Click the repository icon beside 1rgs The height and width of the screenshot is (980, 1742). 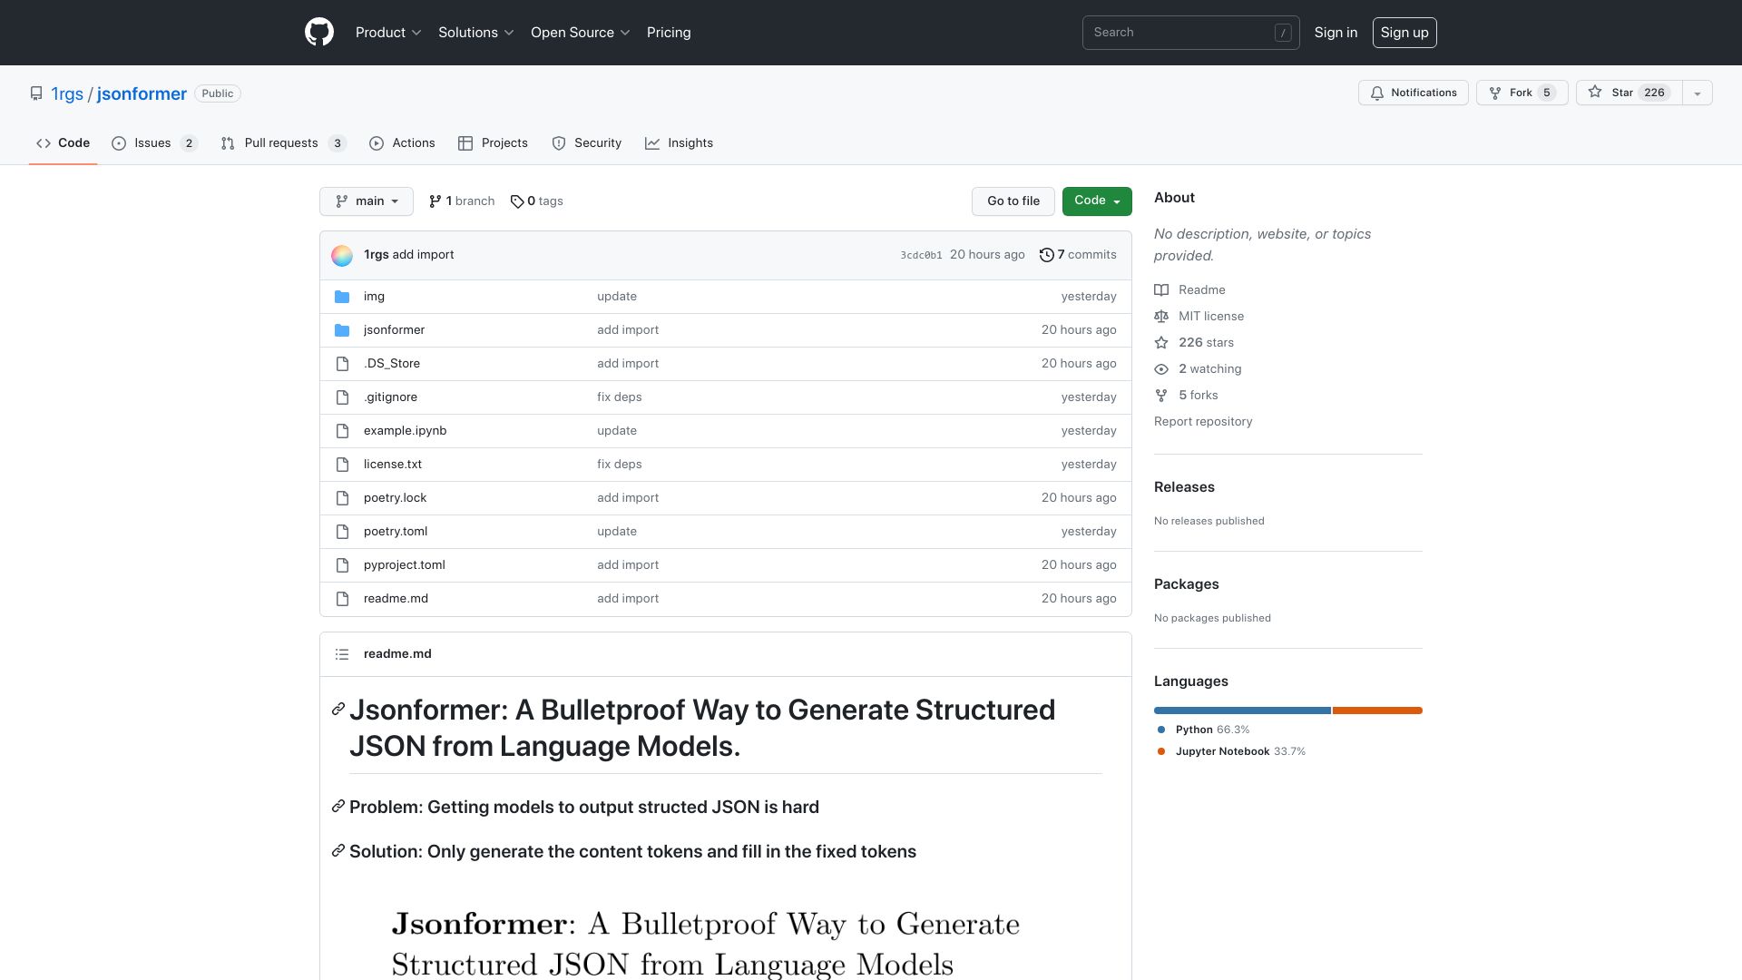(36, 93)
